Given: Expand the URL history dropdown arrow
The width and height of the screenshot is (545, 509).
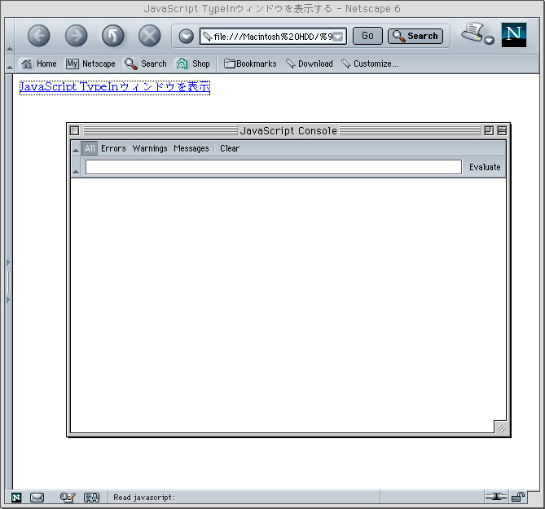Looking at the screenshot, I should [338, 37].
